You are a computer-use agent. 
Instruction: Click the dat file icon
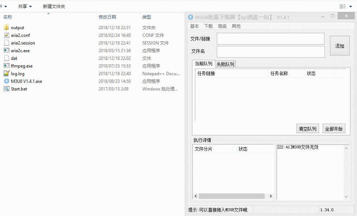(x=7, y=58)
